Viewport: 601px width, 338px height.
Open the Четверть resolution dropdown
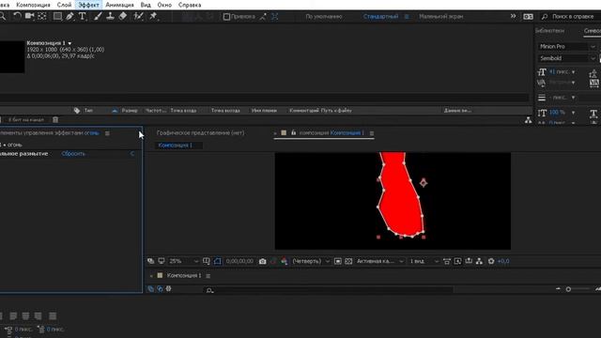click(311, 261)
